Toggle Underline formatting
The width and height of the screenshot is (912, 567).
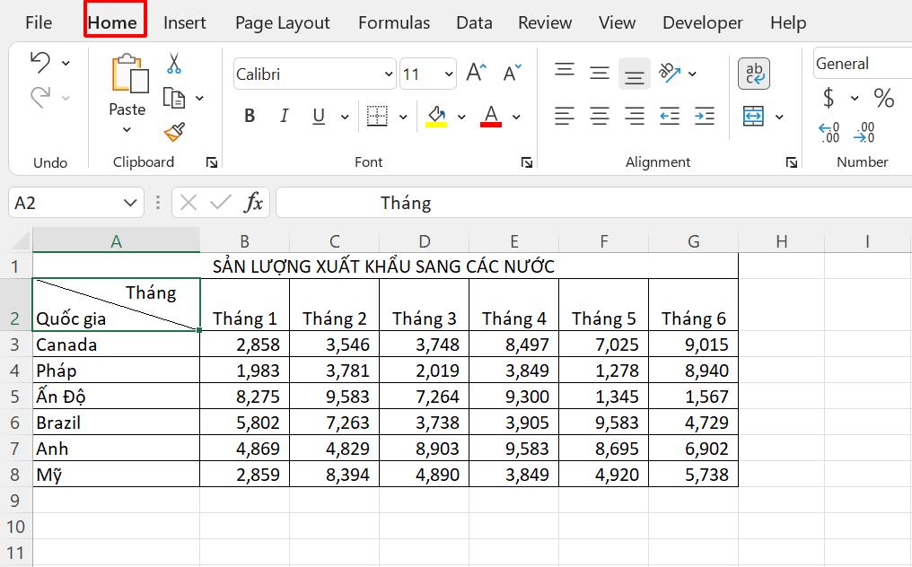coord(319,116)
